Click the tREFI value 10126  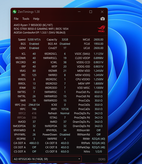point(65,109)
